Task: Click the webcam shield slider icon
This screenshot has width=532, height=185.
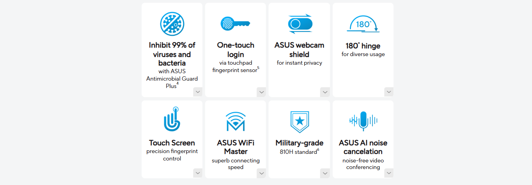Action: click(x=299, y=24)
